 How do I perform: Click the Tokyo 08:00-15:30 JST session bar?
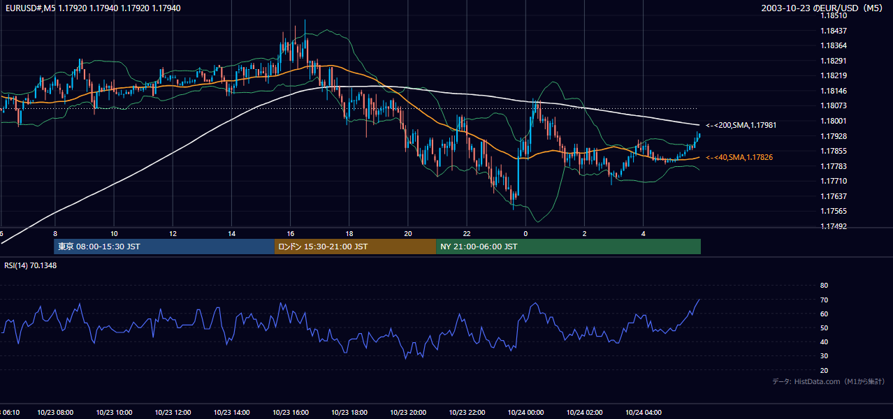[164, 247]
